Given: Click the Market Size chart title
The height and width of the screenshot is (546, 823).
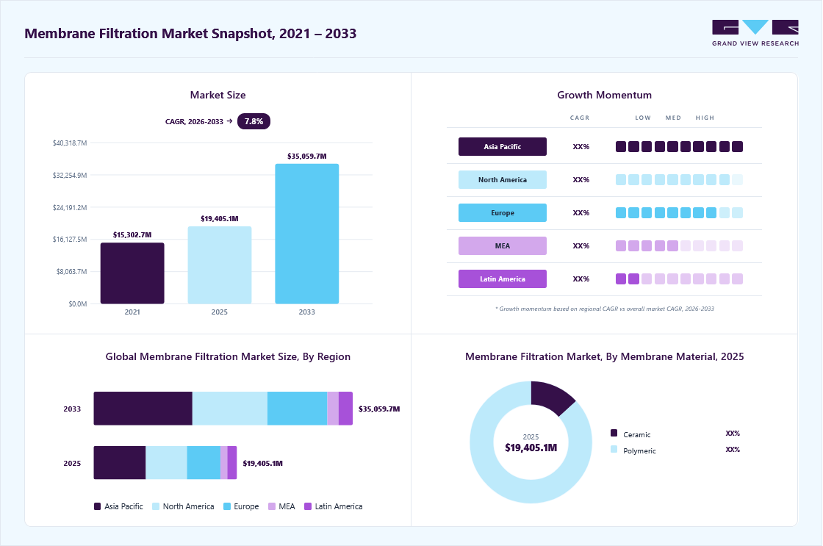Looking at the screenshot, I should [218, 95].
